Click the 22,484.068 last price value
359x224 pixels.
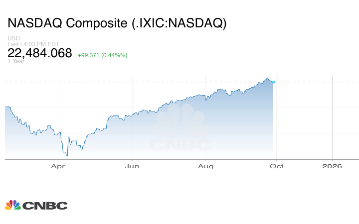coord(40,53)
